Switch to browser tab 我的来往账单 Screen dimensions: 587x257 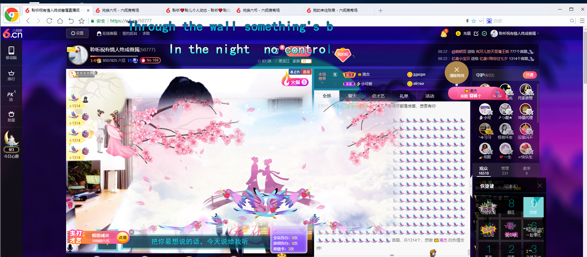(339, 10)
